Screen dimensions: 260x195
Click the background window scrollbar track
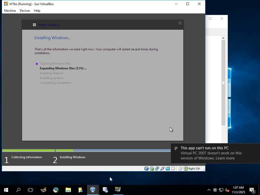(x=223, y=83)
